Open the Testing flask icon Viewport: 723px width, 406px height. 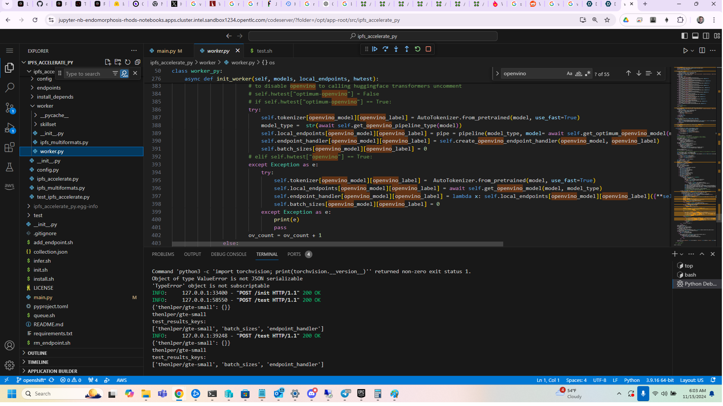pos(10,167)
